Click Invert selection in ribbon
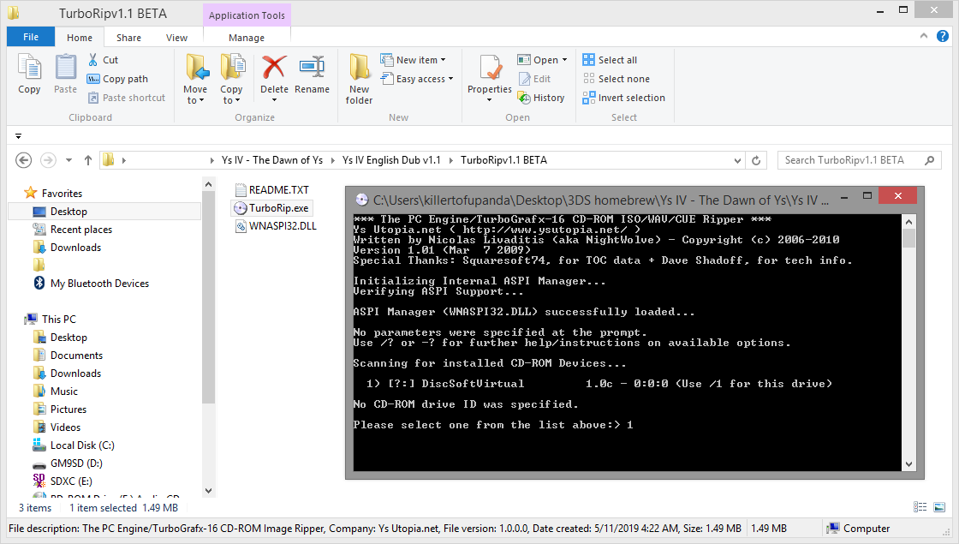 pyautogui.click(x=623, y=98)
